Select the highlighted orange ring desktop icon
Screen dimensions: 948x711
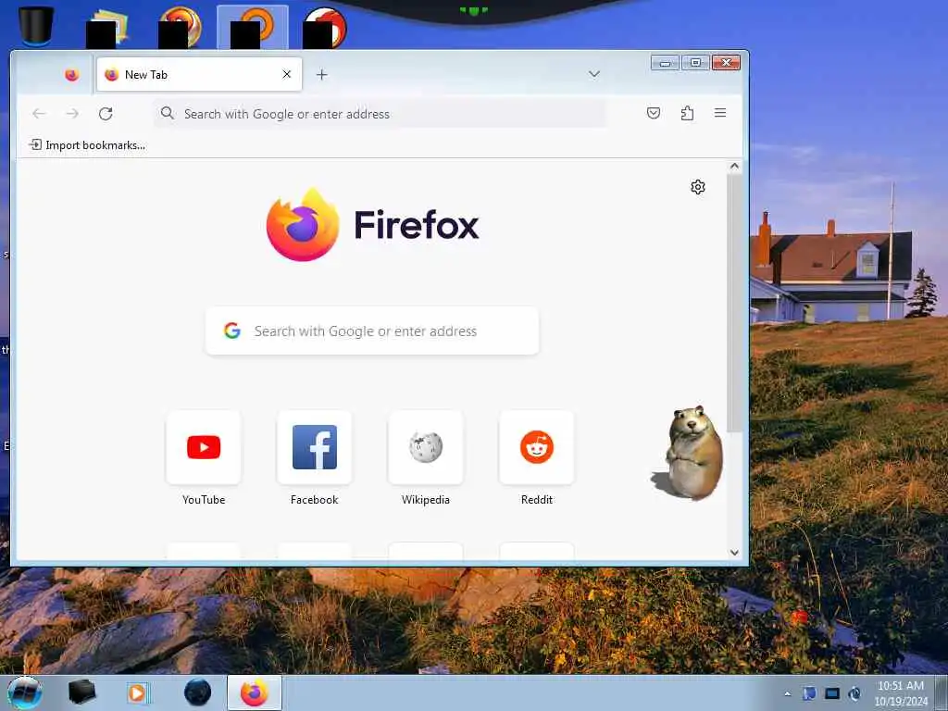coord(253,27)
